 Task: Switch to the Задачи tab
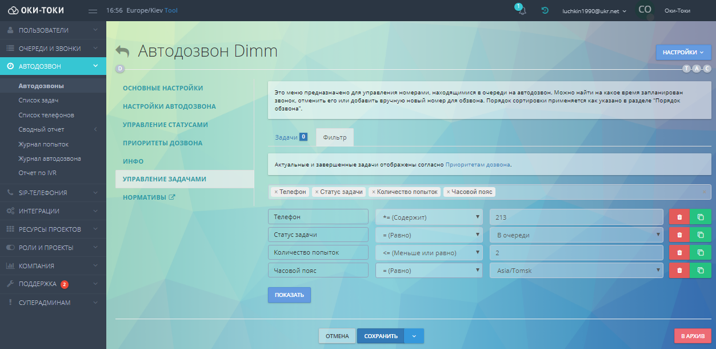pos(286,137)
